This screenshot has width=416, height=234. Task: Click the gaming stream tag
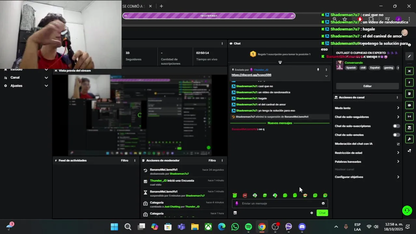[388, 68]
